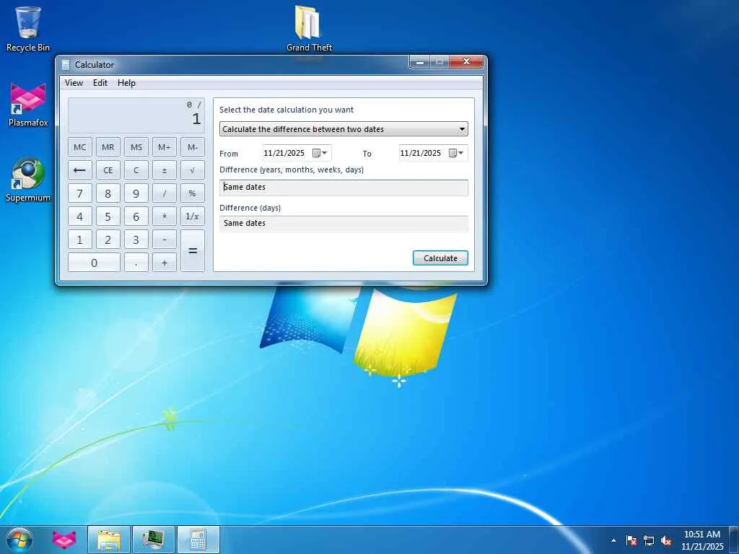Click the number 7 key
The height and width of the screenshot is (554, 739).
tap(79, 193)
